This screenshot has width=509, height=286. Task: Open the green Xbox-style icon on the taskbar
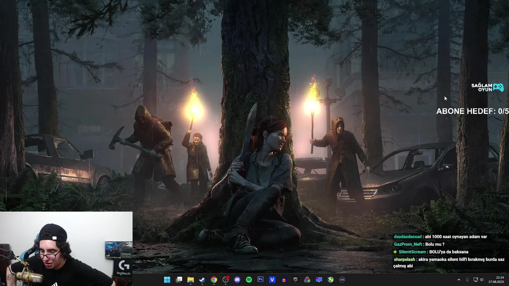point(330,280)
